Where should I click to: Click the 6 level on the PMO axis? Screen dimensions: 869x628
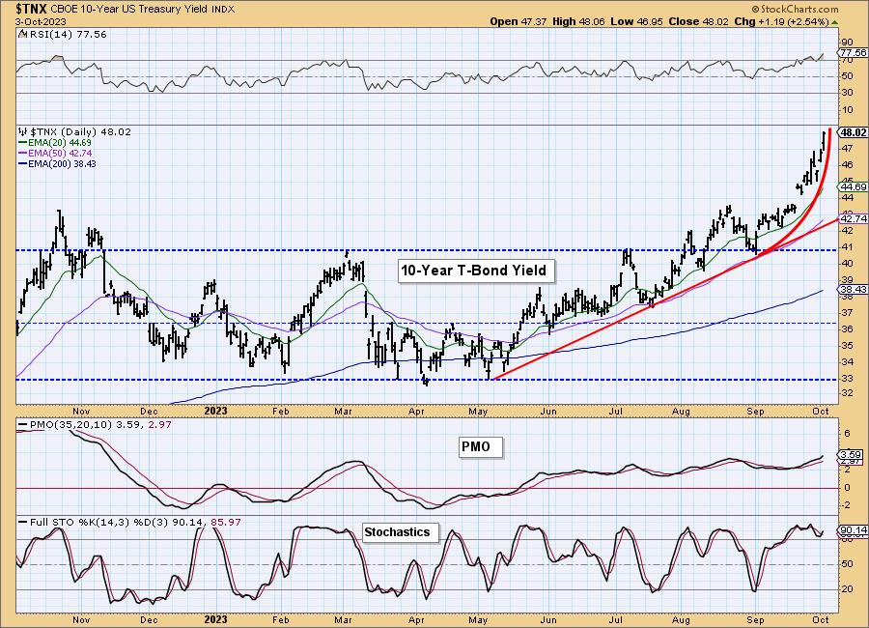pyautogui.click(x=847, y=433)
